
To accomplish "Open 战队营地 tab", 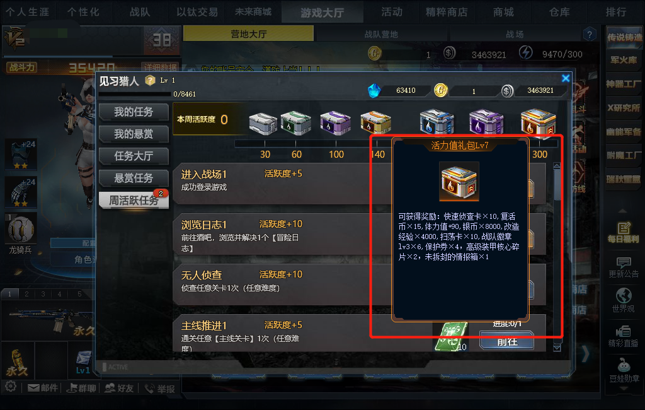I will coord(381,34).
